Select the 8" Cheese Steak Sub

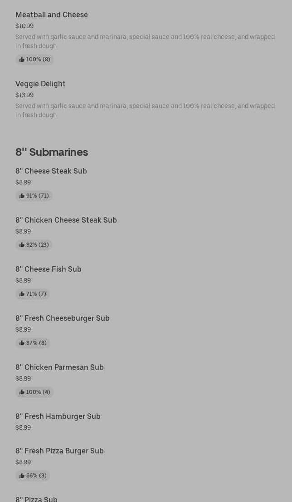51,171
